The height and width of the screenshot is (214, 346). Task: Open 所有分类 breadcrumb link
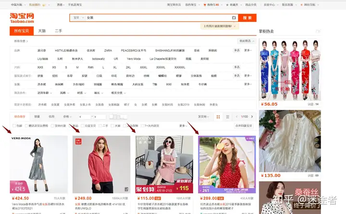tap(21, 41)
